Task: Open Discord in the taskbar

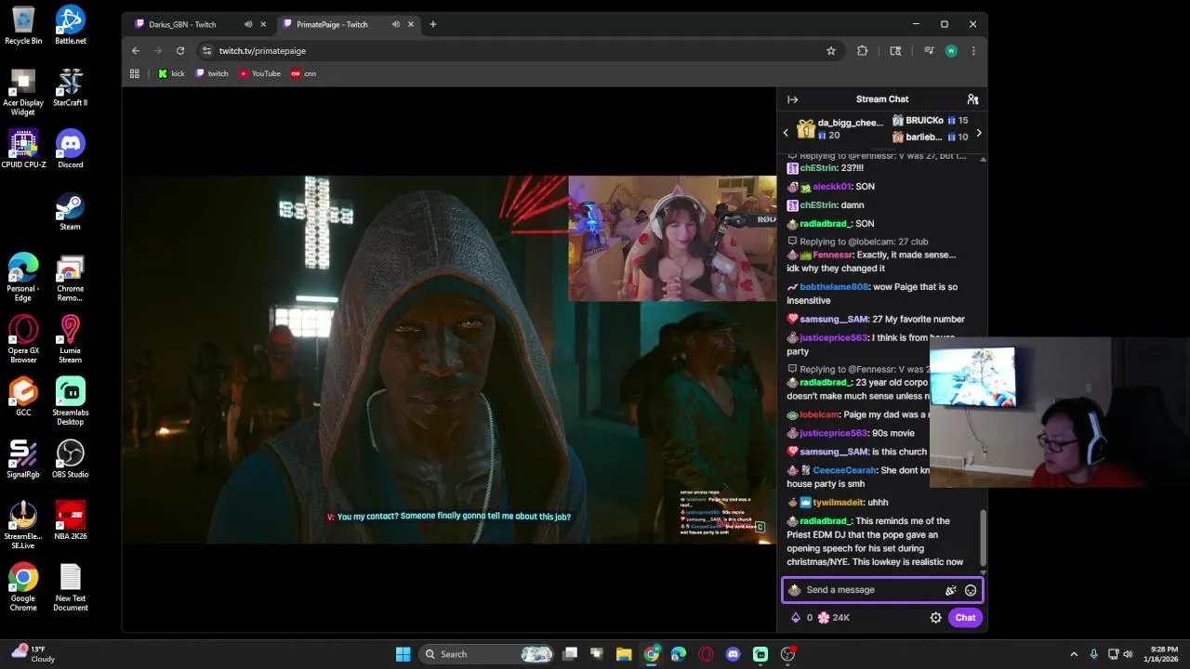Action: tap(733, 654)
